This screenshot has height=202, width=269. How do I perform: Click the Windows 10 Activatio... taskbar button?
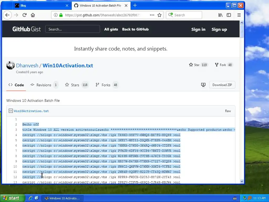63,198
